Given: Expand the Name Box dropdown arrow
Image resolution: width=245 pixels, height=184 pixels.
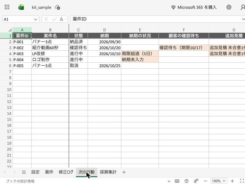Looking at the screenshot, I should [36, 19].
